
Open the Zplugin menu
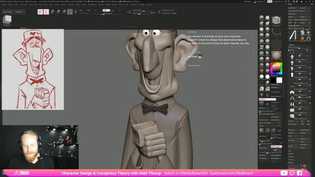(142, 4)
